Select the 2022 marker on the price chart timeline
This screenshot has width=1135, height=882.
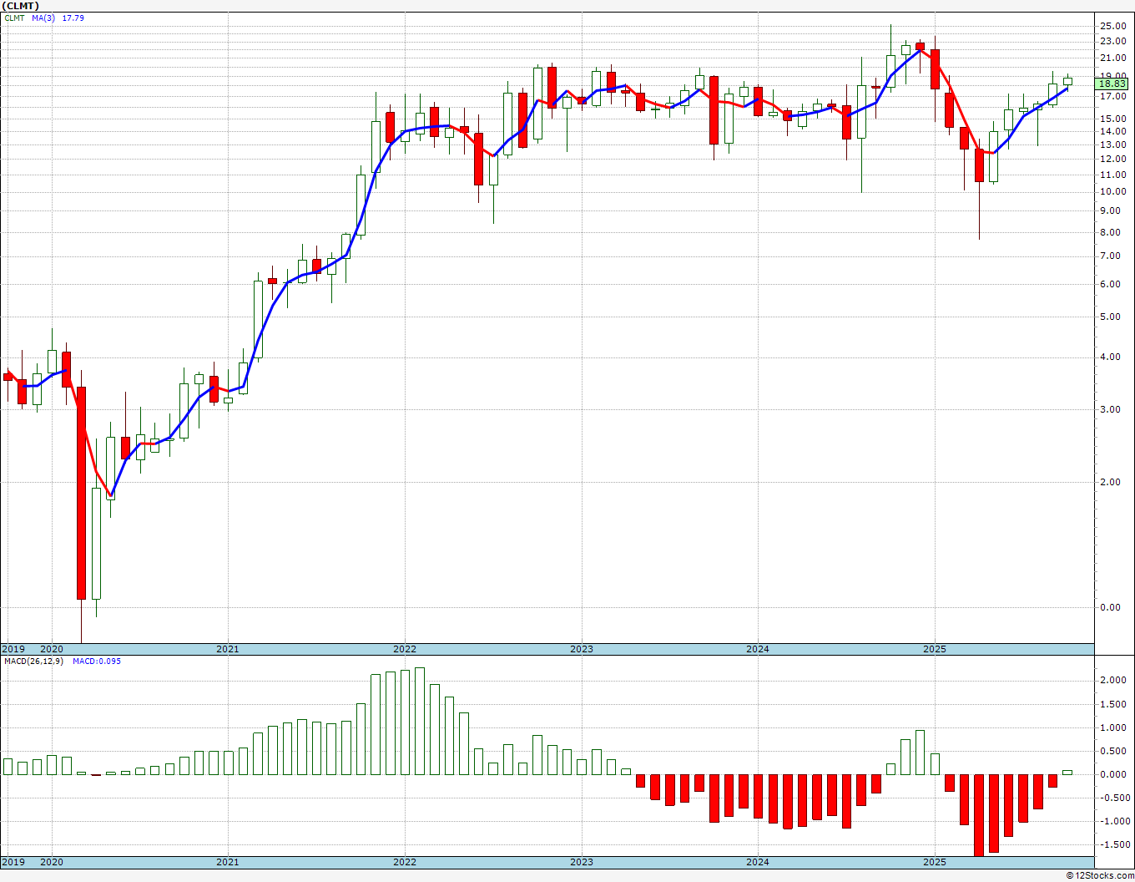405,649
